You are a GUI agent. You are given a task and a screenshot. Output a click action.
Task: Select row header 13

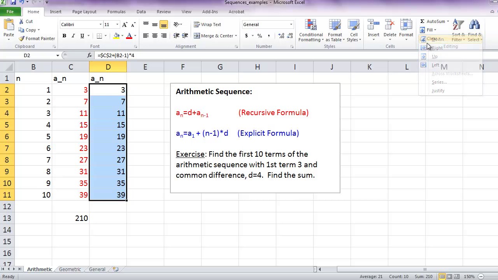[x=7, y=218]
